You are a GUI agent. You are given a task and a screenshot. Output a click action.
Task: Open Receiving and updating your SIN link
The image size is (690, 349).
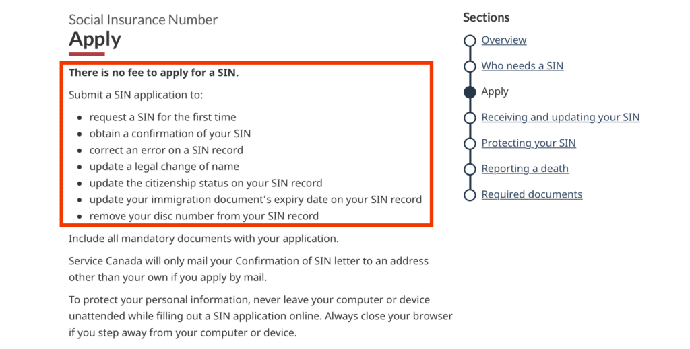click(x=560, y=118)
